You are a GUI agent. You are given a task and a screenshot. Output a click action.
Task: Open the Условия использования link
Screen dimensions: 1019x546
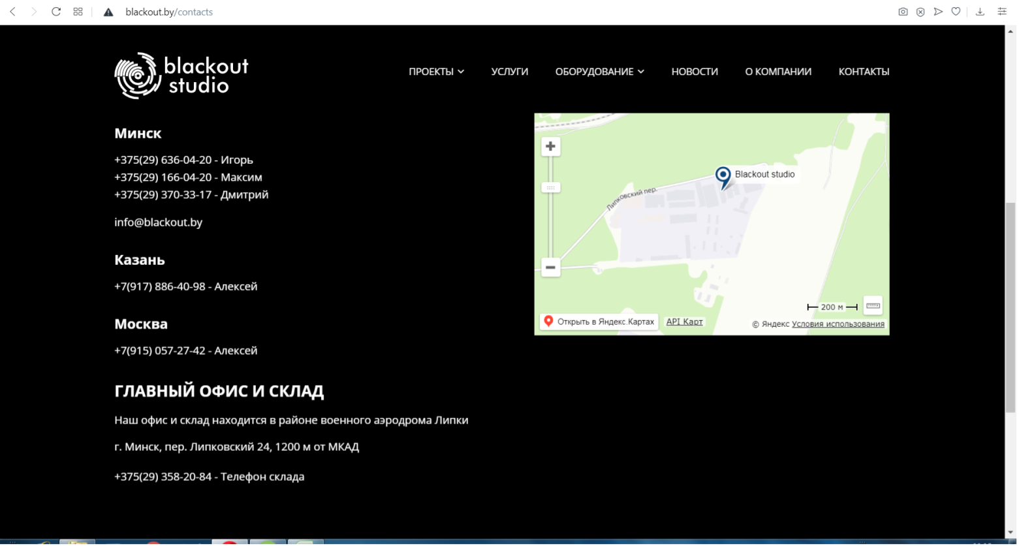tap(838, 324)
